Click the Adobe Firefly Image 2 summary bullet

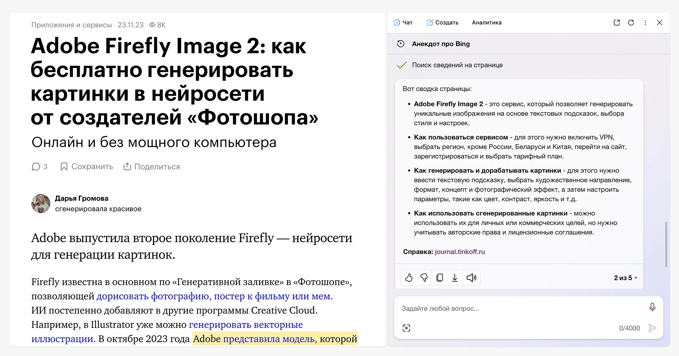(523, 113)
